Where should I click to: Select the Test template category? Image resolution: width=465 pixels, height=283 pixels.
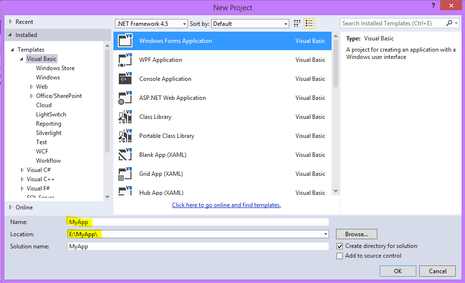[41, 142]
